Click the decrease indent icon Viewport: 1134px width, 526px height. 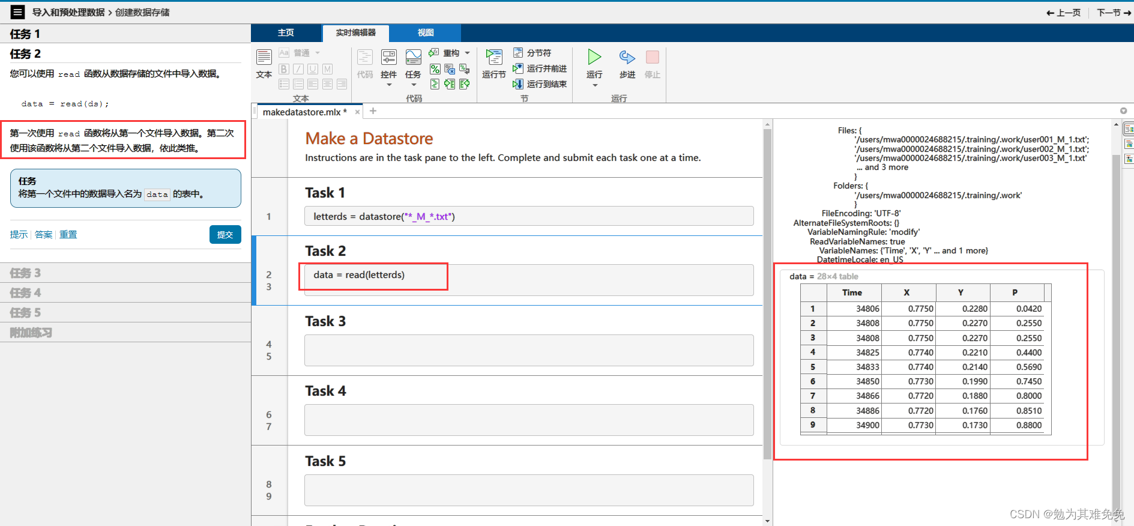[x=464, y=84]
